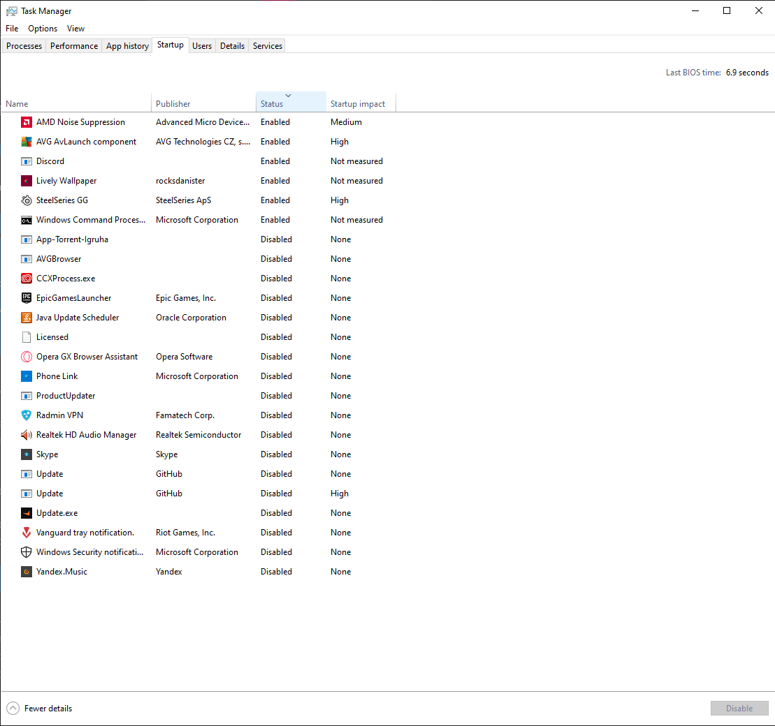Click the SteelSeries ApS publisher cell
775x726 pixels.
[183, 200]
